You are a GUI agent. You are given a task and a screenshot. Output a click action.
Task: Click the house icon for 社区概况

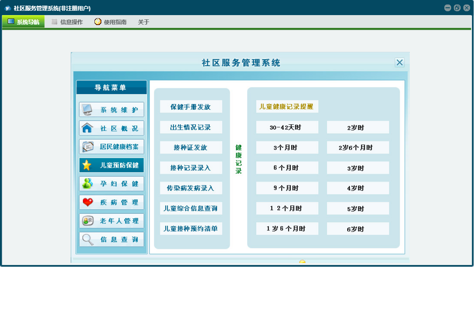coord(87,128)
